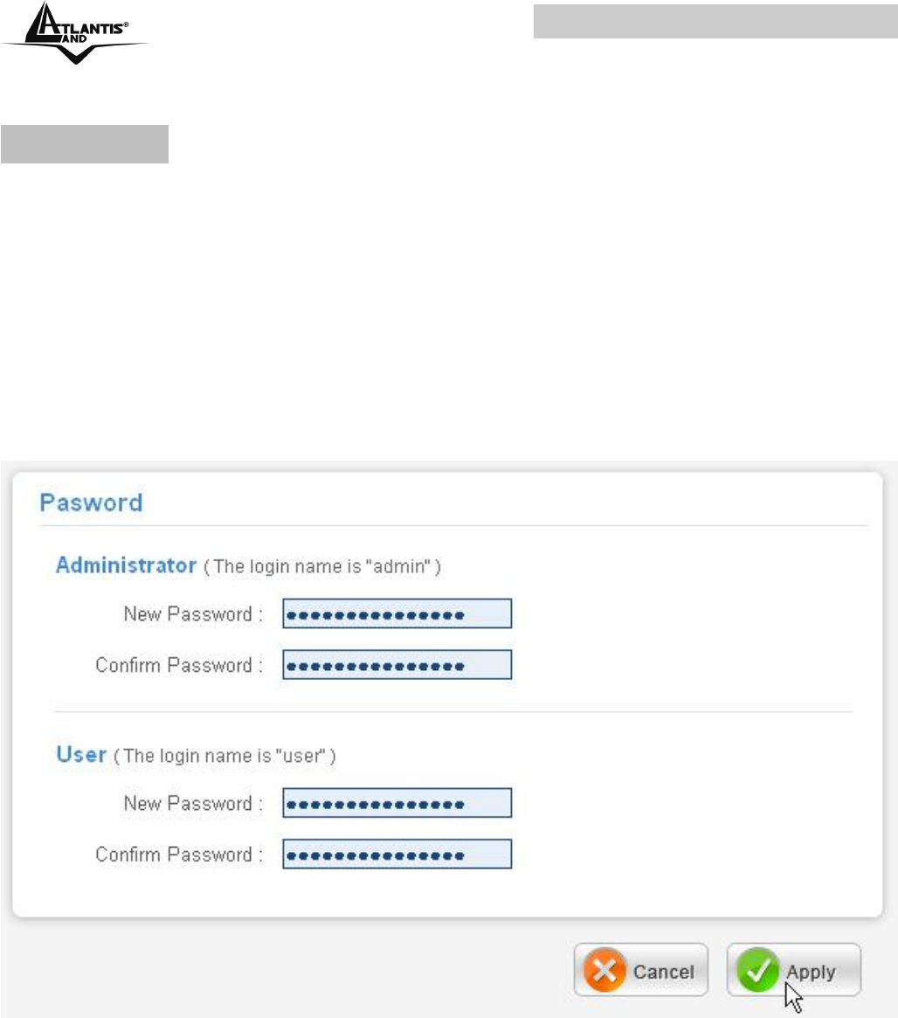The image size is (898, 1018).
Task: Click the User "New Password :" label
Action: pos(193,803)
